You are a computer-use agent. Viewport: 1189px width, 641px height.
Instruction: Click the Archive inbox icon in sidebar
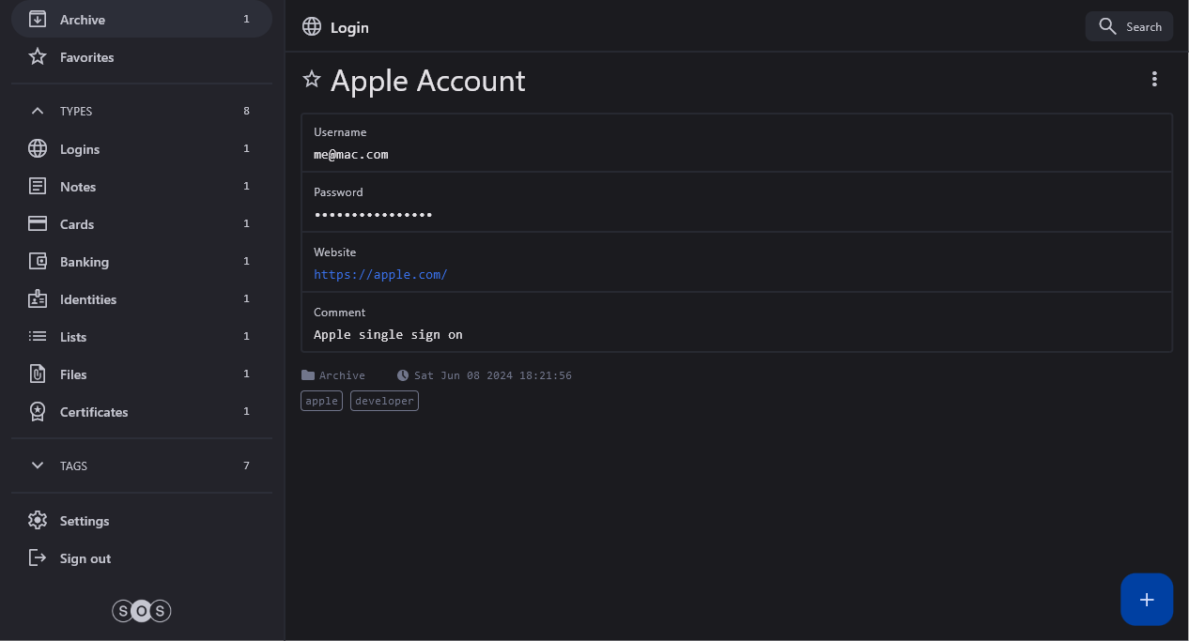coord(38,20)
